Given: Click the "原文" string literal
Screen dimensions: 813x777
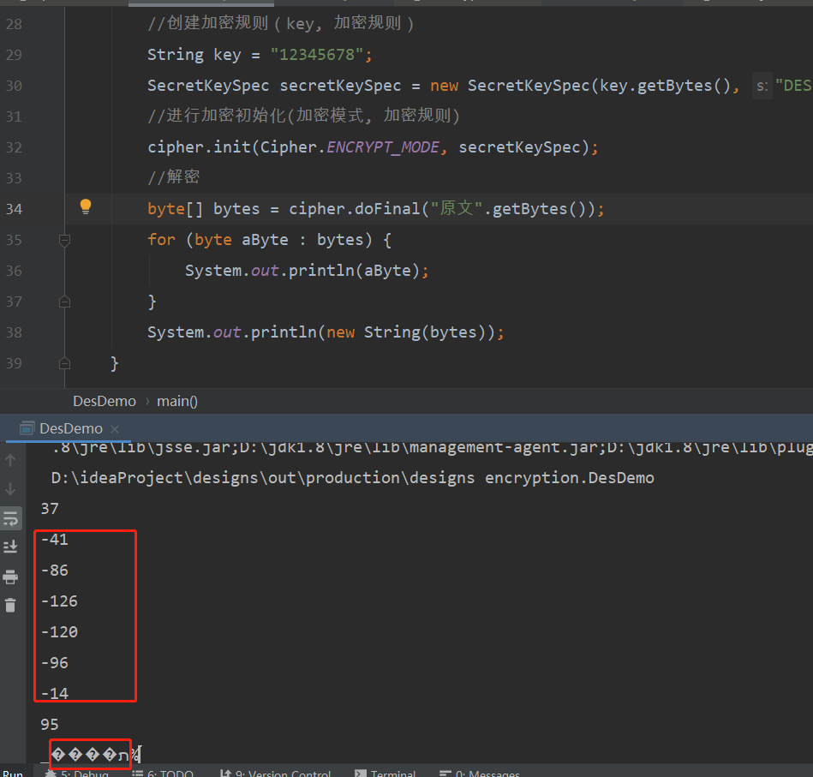Looking at the screenshot, I should [457, 208].
